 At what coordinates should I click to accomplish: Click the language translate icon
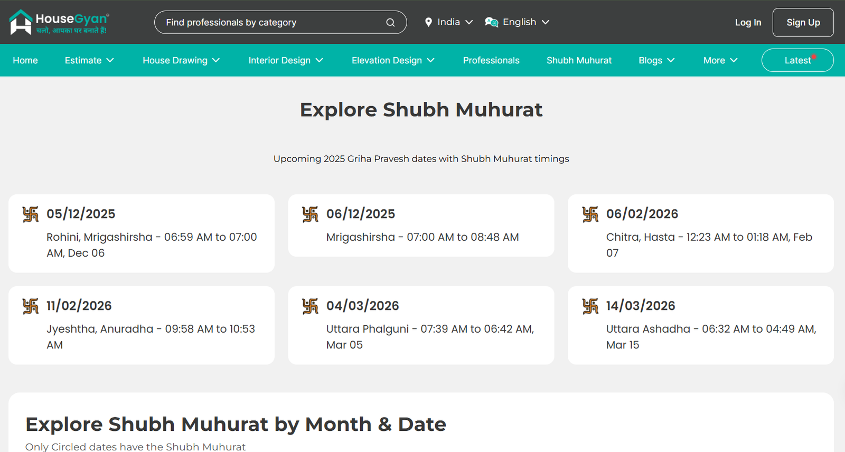(491, 22)
